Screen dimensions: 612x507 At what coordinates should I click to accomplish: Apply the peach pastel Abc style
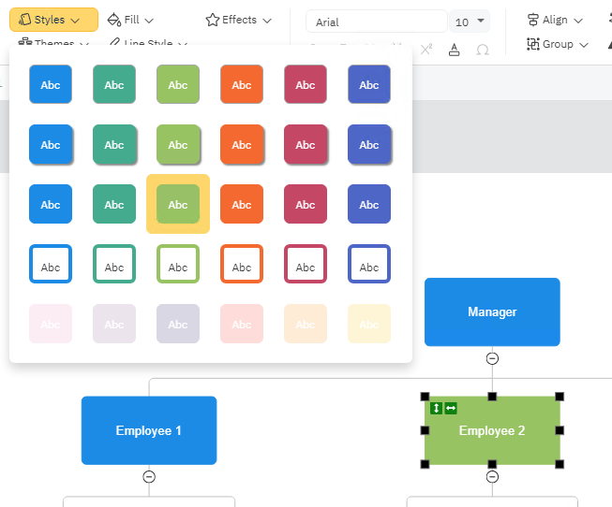[x=306, y=324]
